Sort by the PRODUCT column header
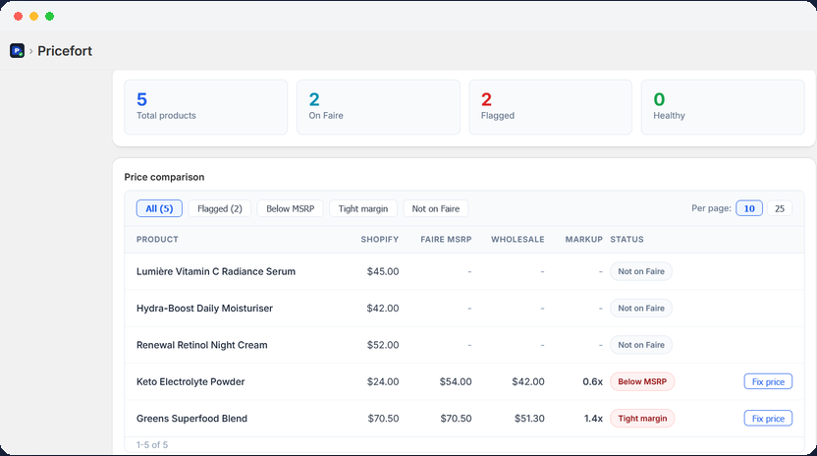The height and width of the screenshot is (456, 817). [x=157, y=240]
